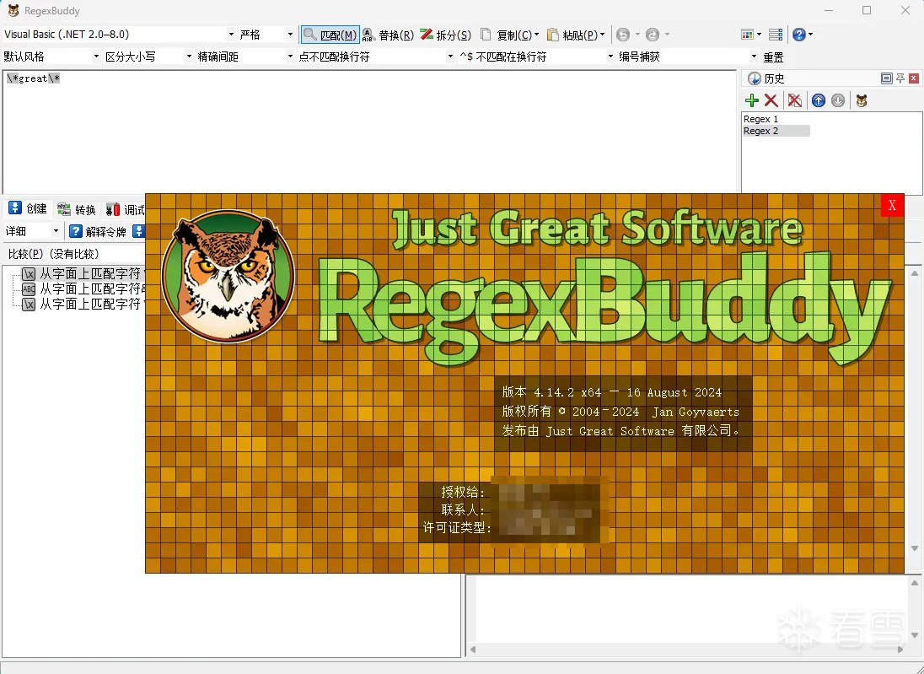Maximize the RegexBuddy window

(867, 11)
